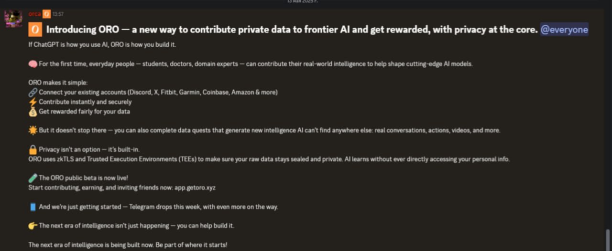Click the test tube emoji near public beta
Viewport: 612px width, 251px height.
click(x=33, y=178)
